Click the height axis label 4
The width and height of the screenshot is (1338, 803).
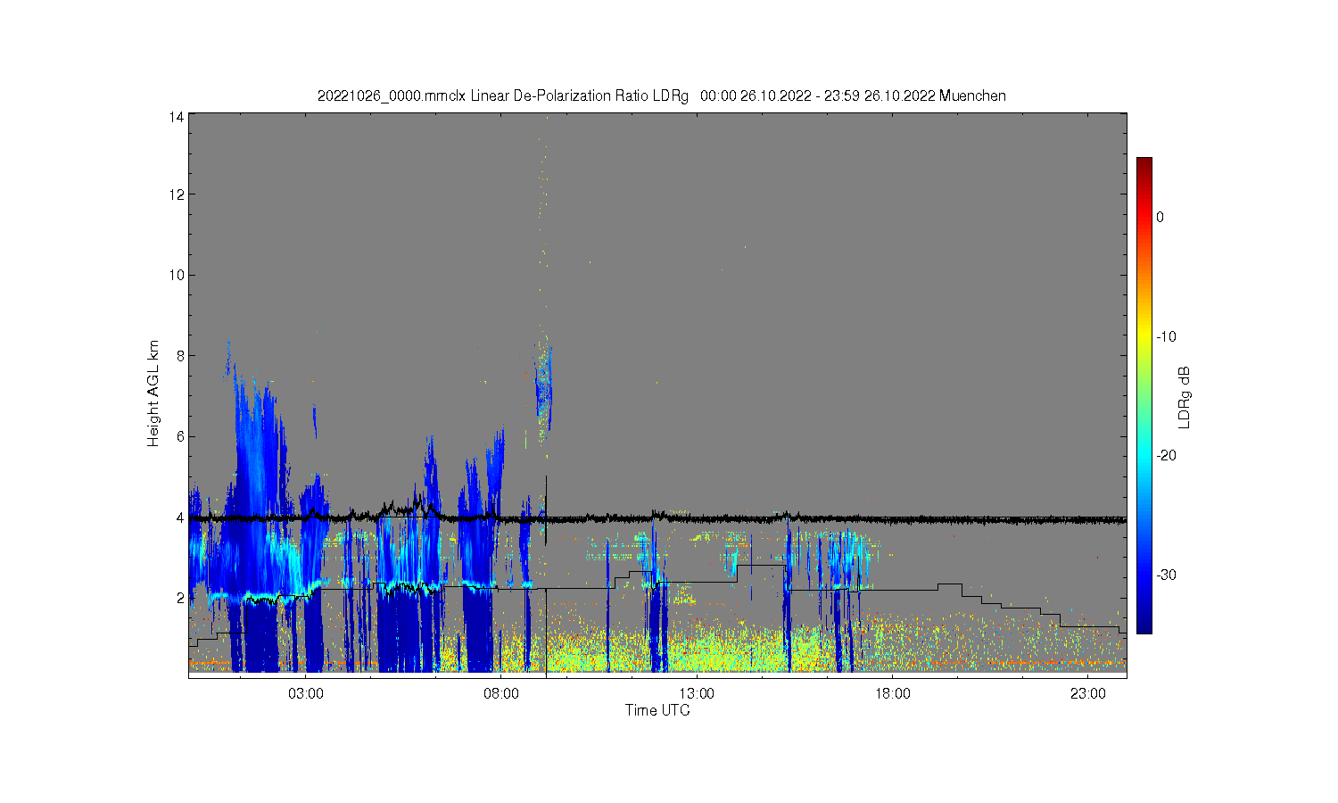[x=180, y=517]
